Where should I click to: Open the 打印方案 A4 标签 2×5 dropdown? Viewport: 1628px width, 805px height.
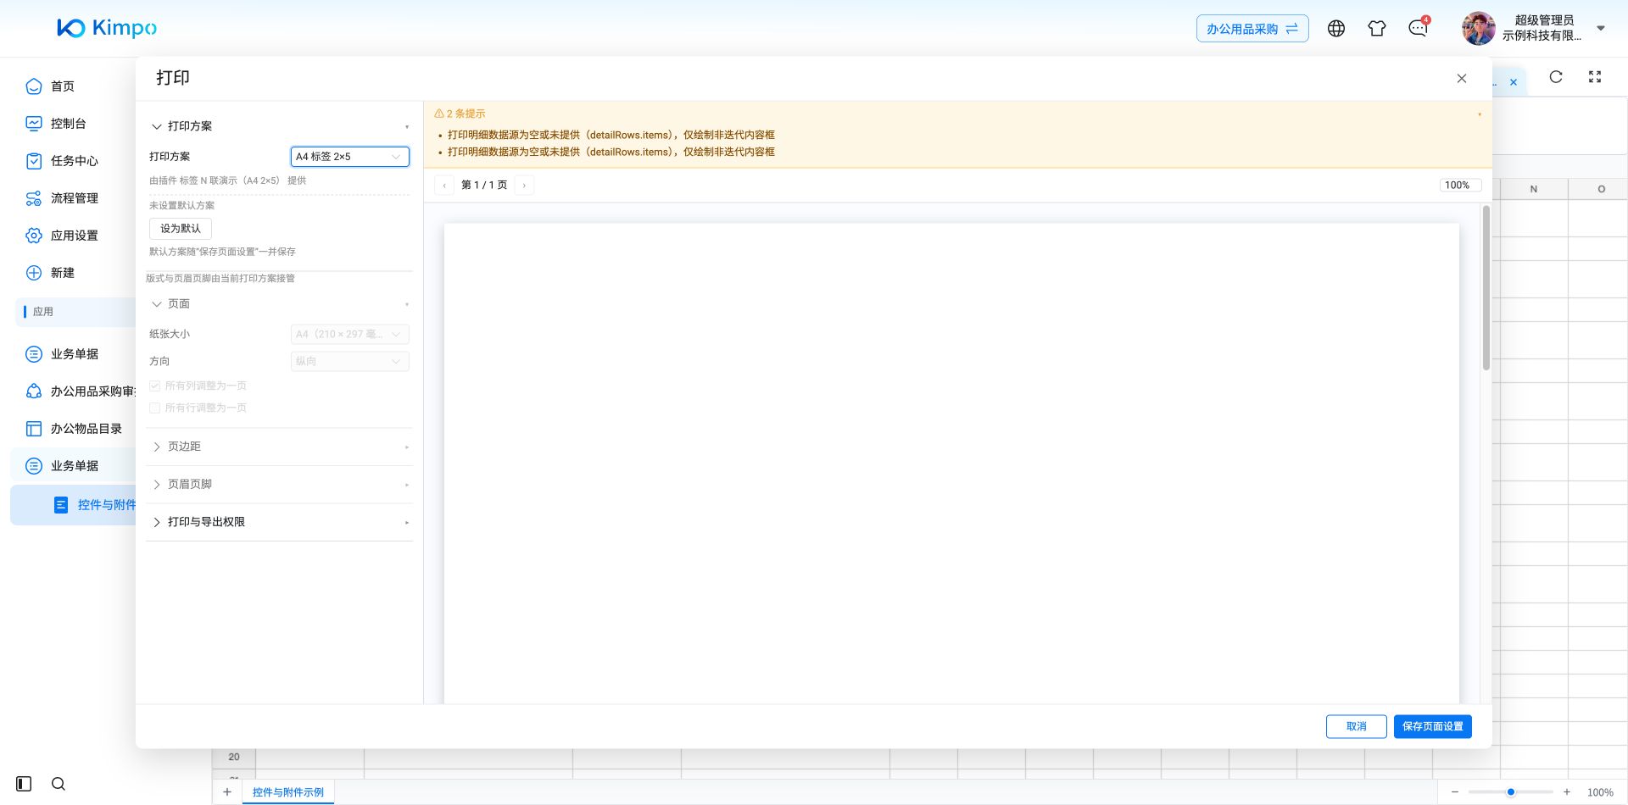pyautogui.click(x=350, y=157)
